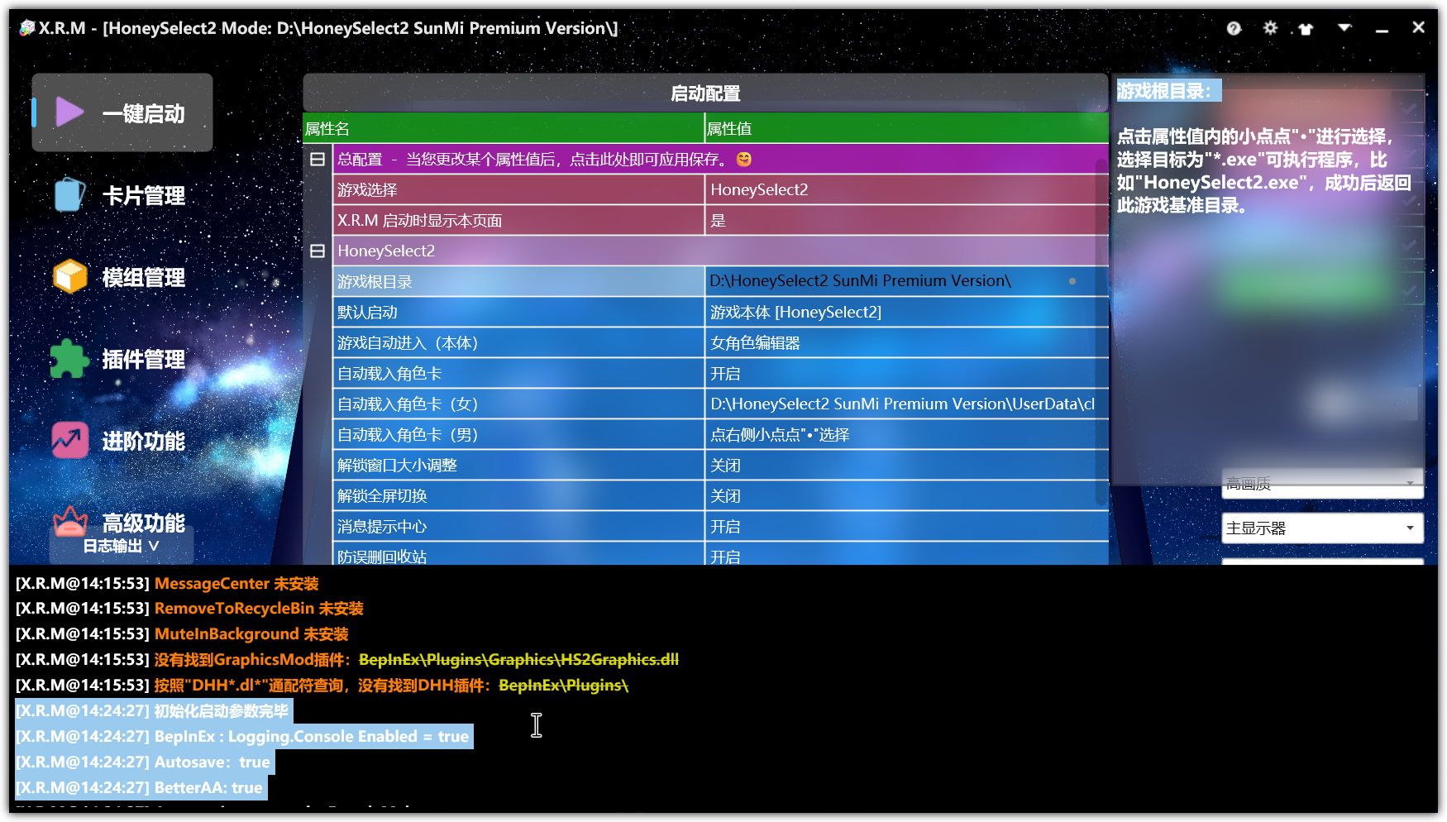The height and width of the screenshot is (822, 1447).
Task: Click the 卡片管理 card icon
Action: tap(70, 196)
